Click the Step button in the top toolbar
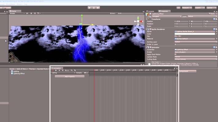The image size is (218, 122). [98, 8]
